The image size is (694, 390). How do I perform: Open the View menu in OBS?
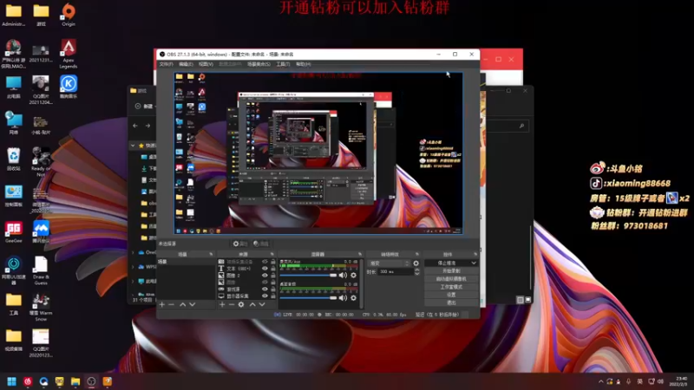click(x=206, y=64)
